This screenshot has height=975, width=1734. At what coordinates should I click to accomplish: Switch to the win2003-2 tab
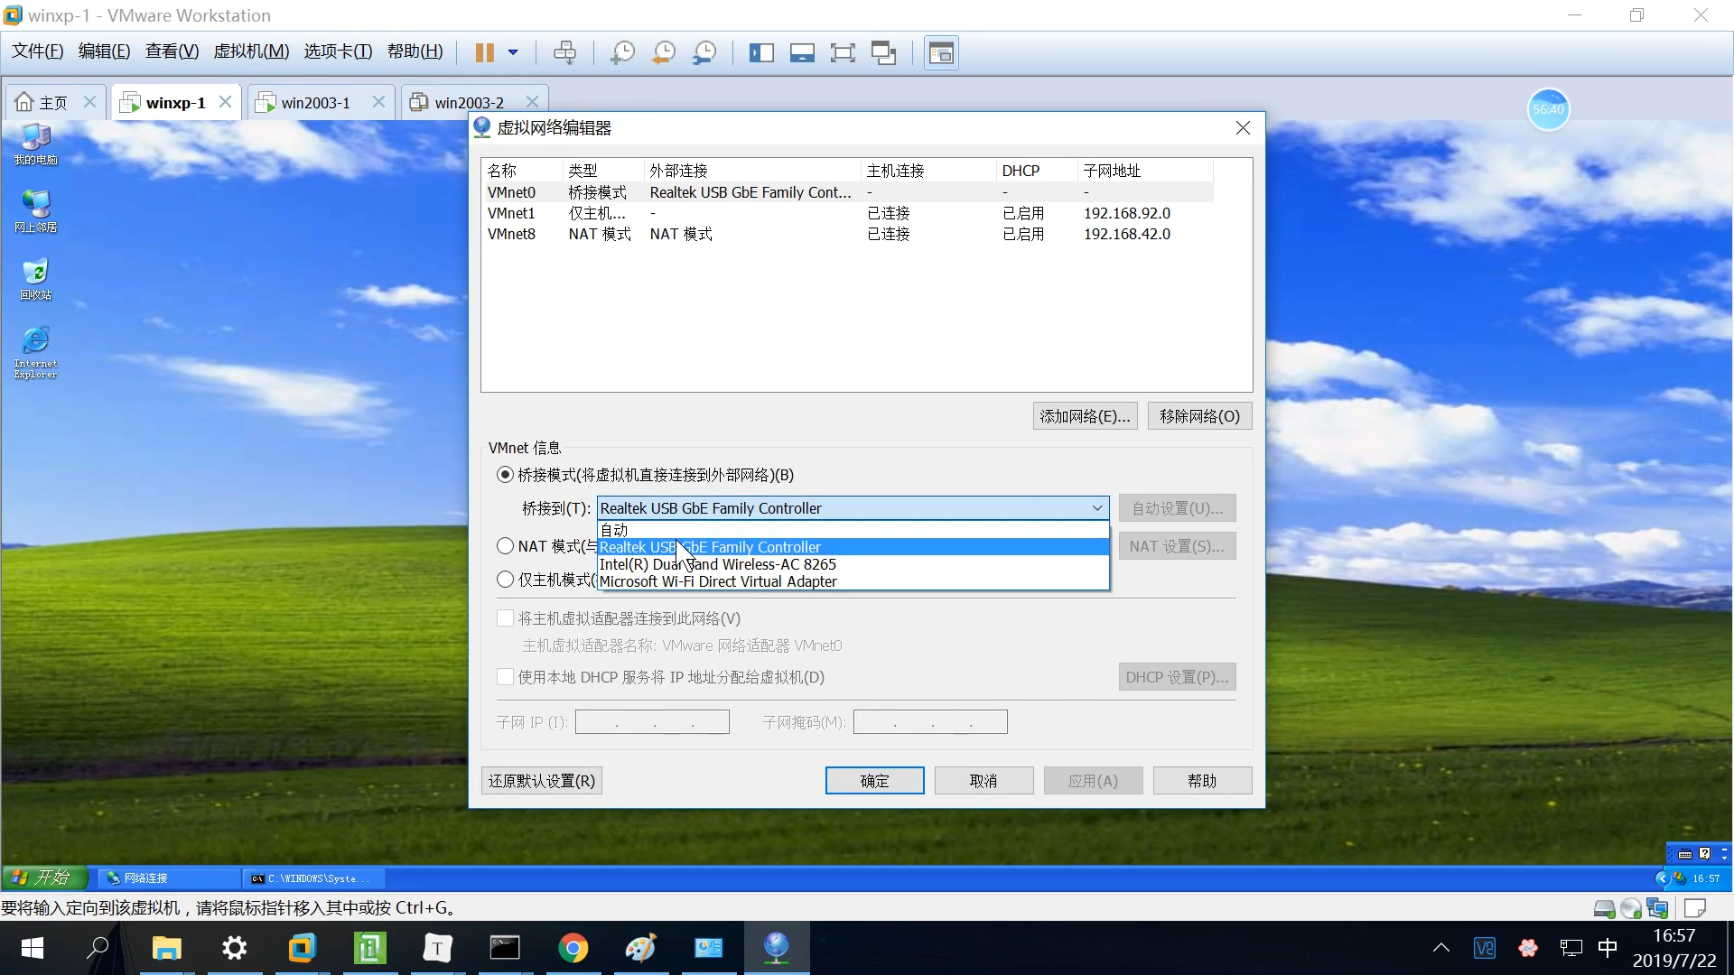click(x=459, y=103)
